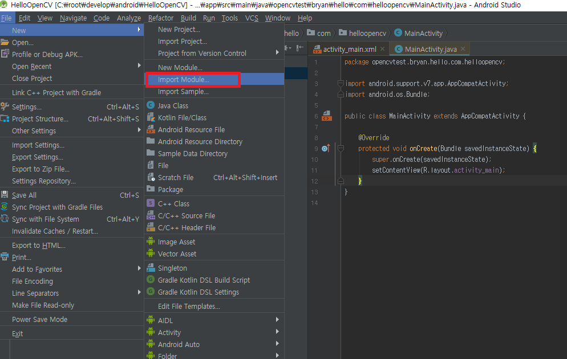Click Gradle Kotlin DSL Settings icon

[151, 291]
